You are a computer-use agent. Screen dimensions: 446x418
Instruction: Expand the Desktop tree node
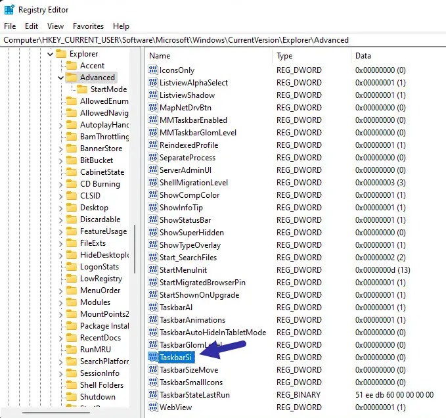point(60,208)
